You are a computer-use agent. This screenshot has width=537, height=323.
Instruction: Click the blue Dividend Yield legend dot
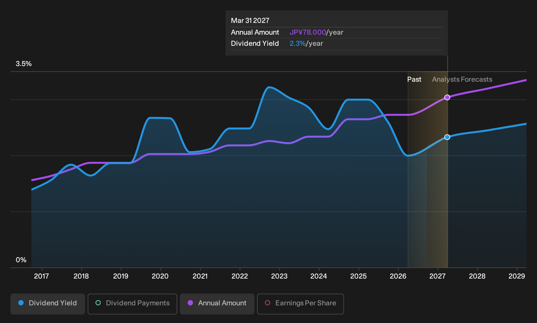(21, 303)
